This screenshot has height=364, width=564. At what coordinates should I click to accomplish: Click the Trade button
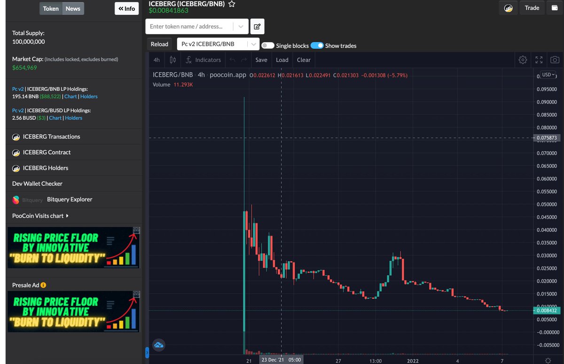tap(532, 8)
